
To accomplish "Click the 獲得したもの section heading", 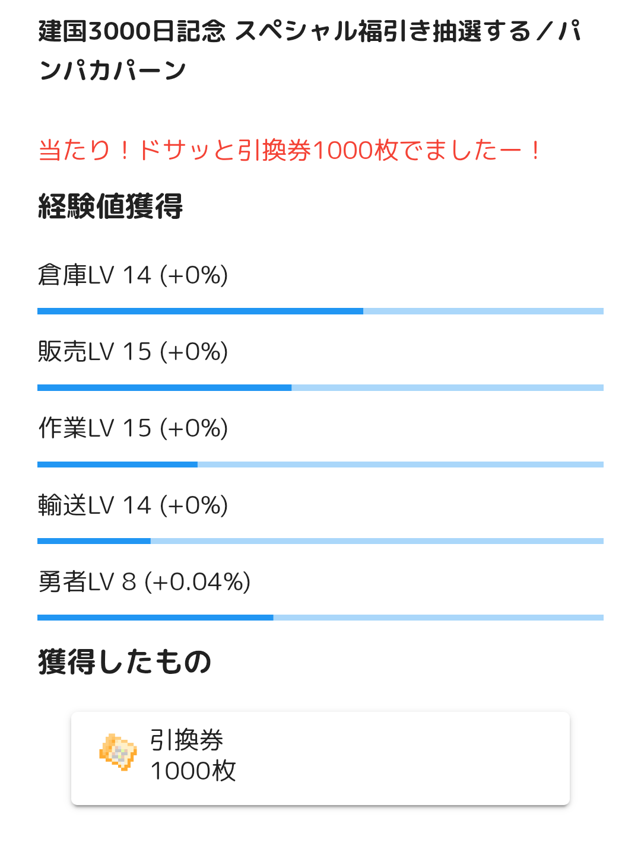I will coord(125,662).
